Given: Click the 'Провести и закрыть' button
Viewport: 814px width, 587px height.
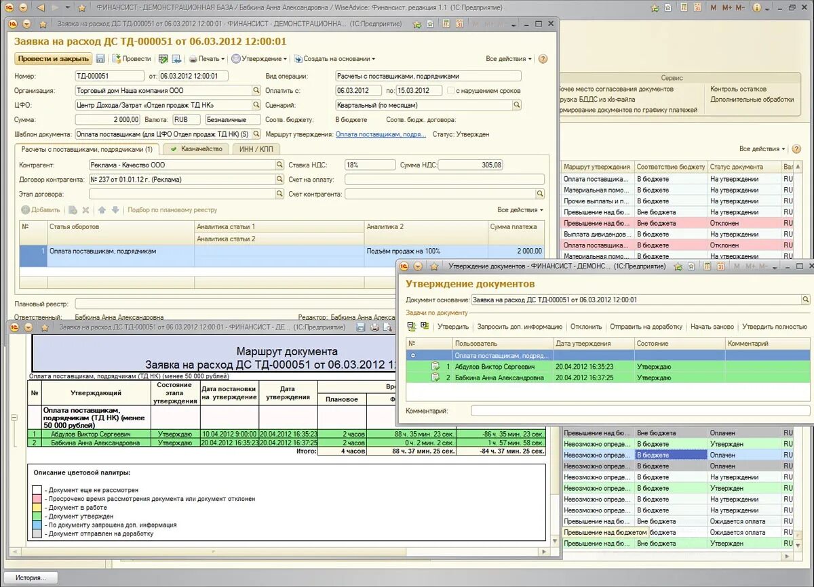Looking at the screenshot, I should coord(53,59).
